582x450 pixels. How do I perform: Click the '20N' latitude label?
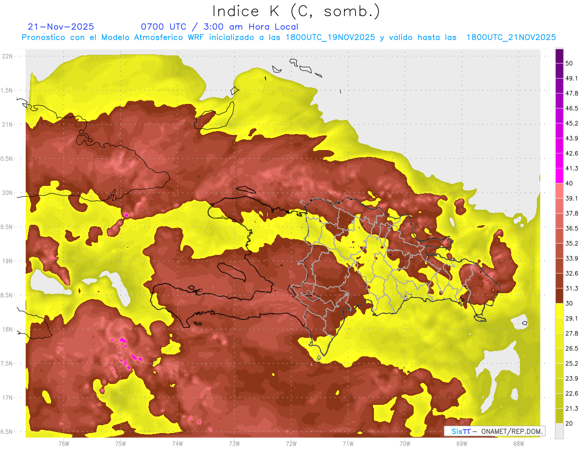(8, 193)
